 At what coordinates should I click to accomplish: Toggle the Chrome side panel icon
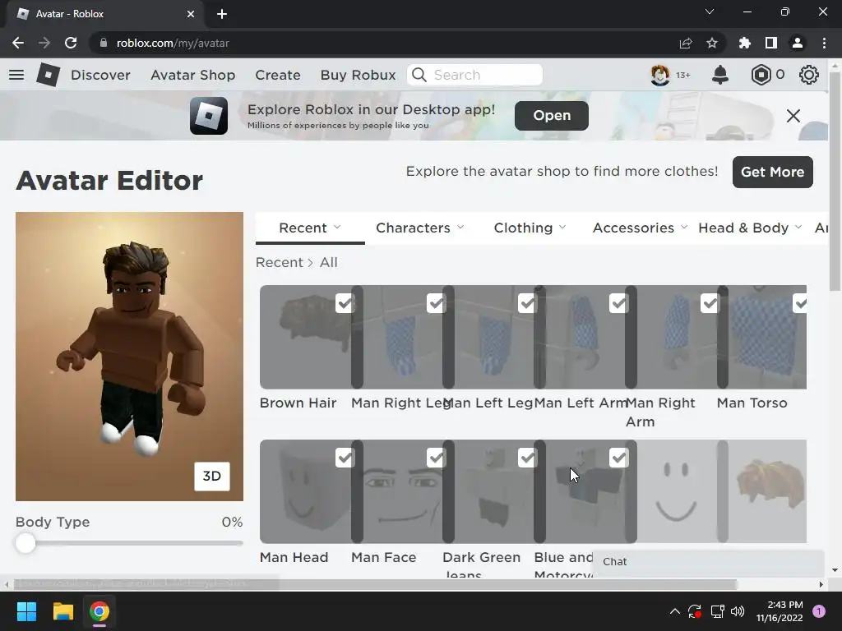pos(771,43)
